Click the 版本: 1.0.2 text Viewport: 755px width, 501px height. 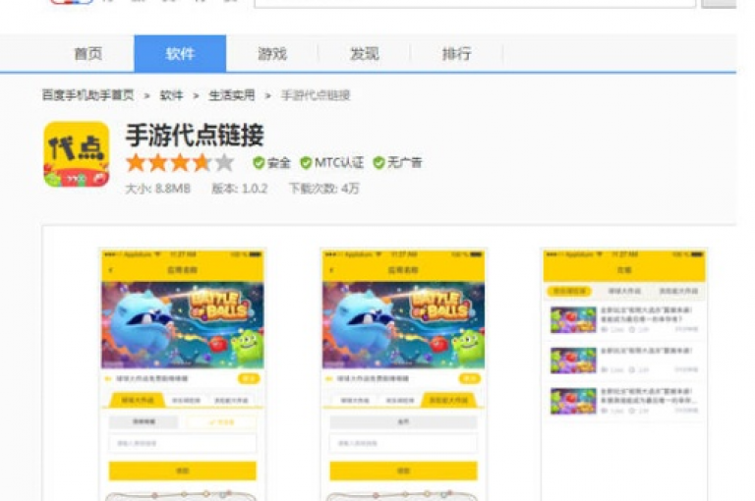click(239, 189)
